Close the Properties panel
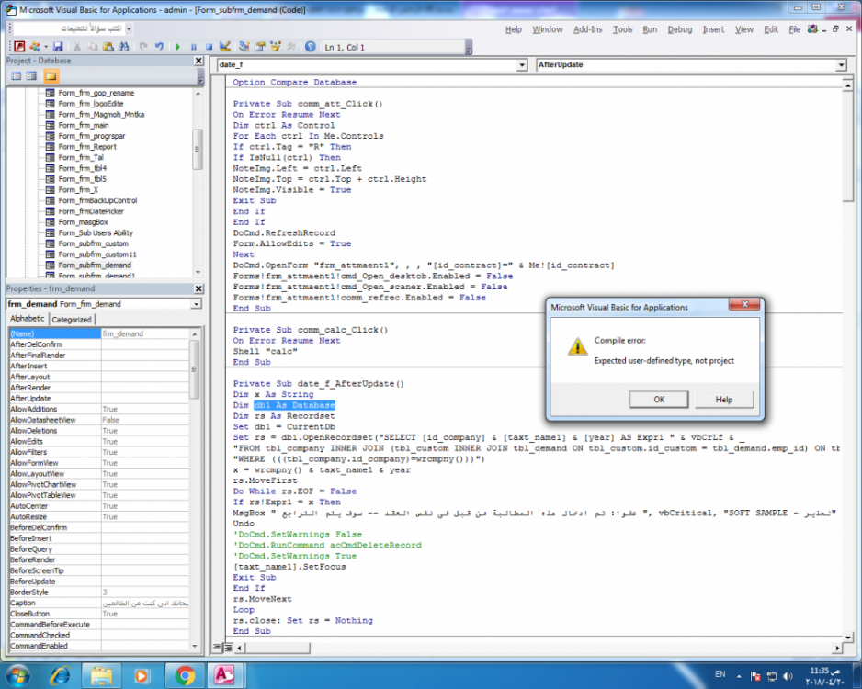862x689 pixels. click(199, 288)
